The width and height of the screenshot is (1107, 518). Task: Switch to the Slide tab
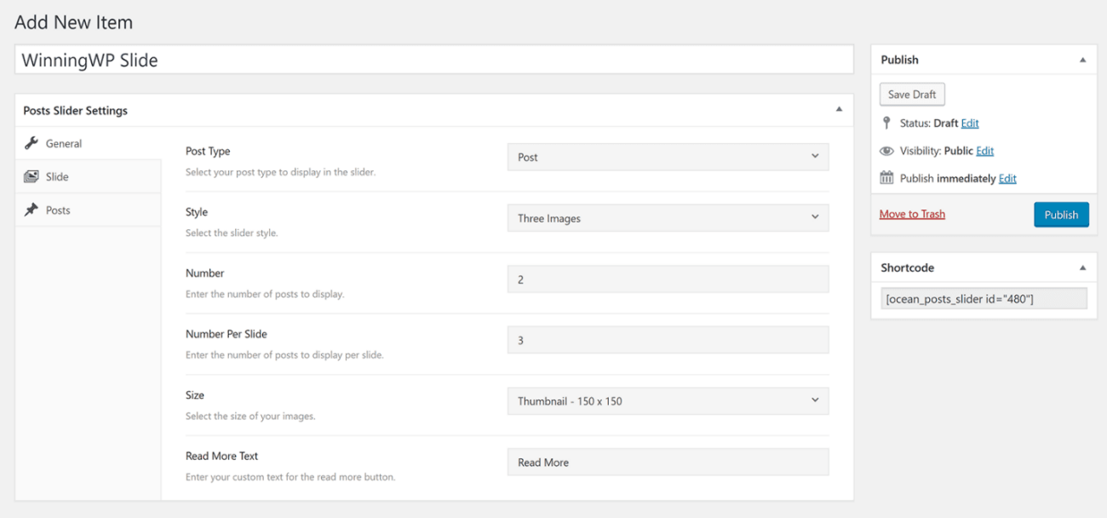coord(88,176)
